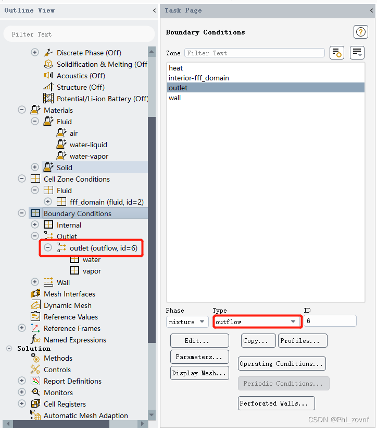This screenshot has width=377, height=428.
Task: Open Operating Conditions dialog
Action: 282,364
